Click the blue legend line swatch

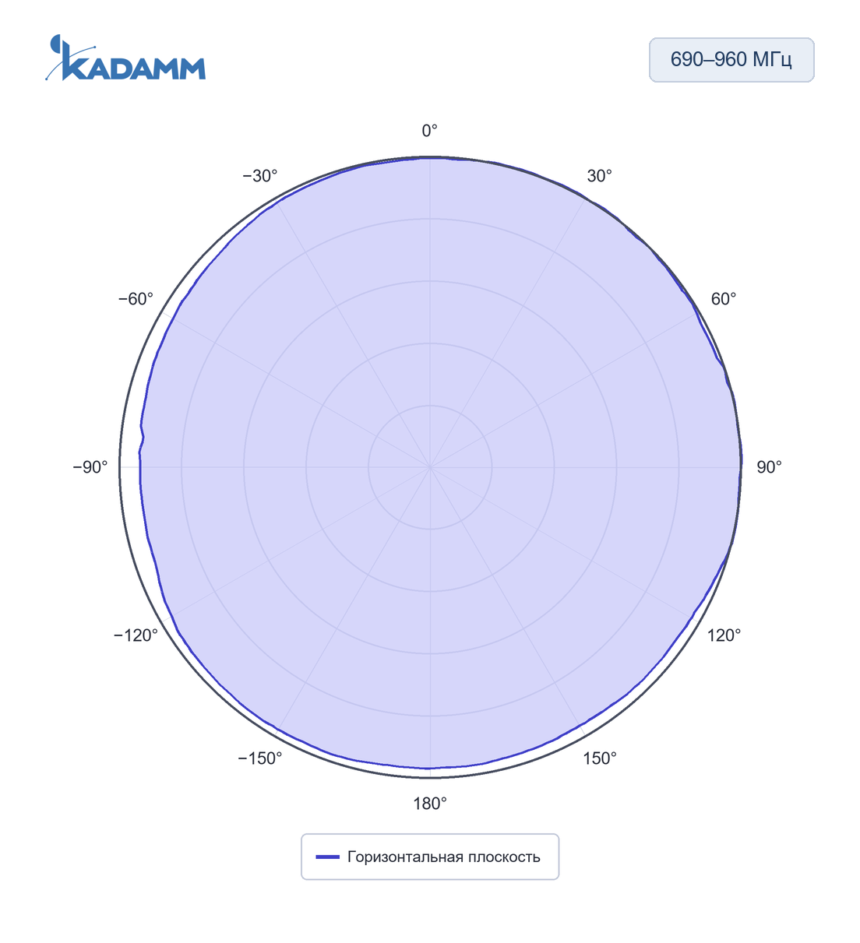[x=327, y=857]
